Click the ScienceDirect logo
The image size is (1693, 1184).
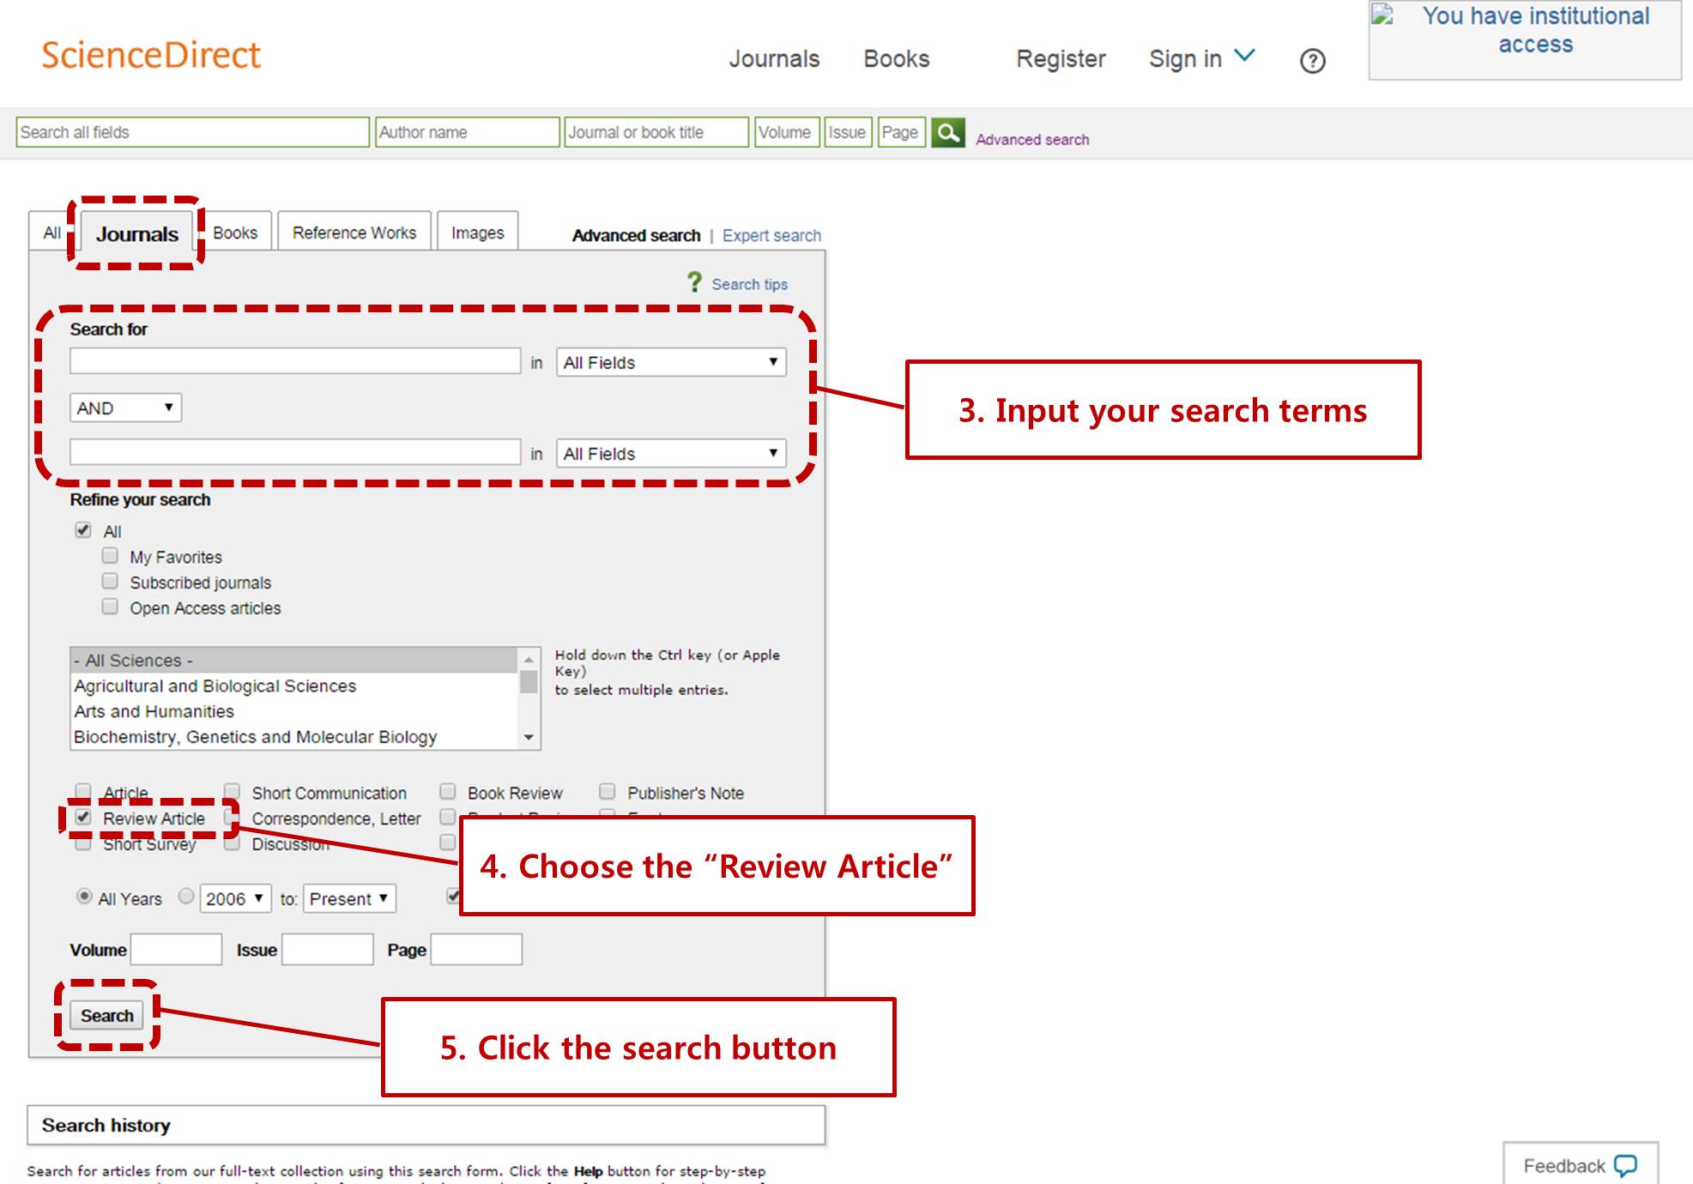pos(151,55)
